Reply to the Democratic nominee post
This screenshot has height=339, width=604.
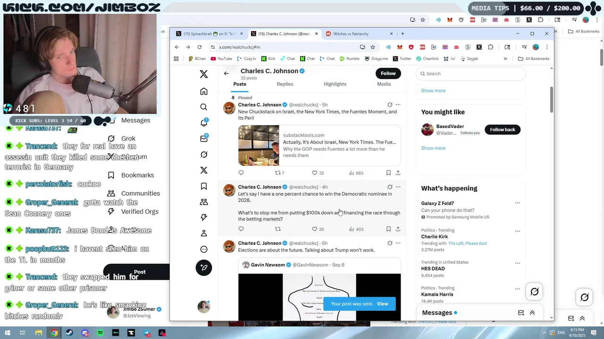point(241,229)
